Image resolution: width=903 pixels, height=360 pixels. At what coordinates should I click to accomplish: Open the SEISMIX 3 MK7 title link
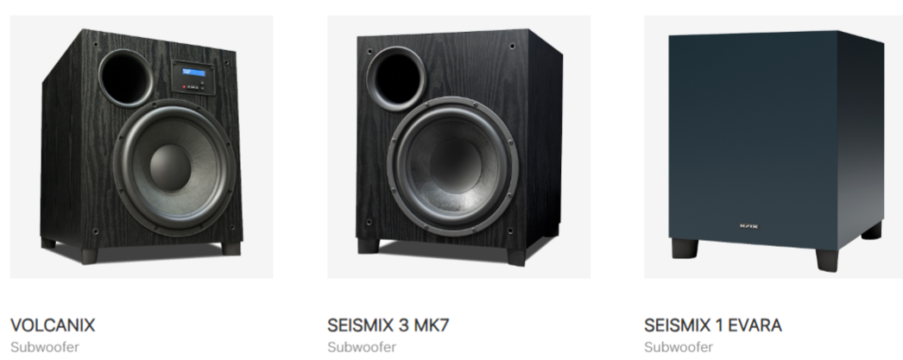click(388, 325)
